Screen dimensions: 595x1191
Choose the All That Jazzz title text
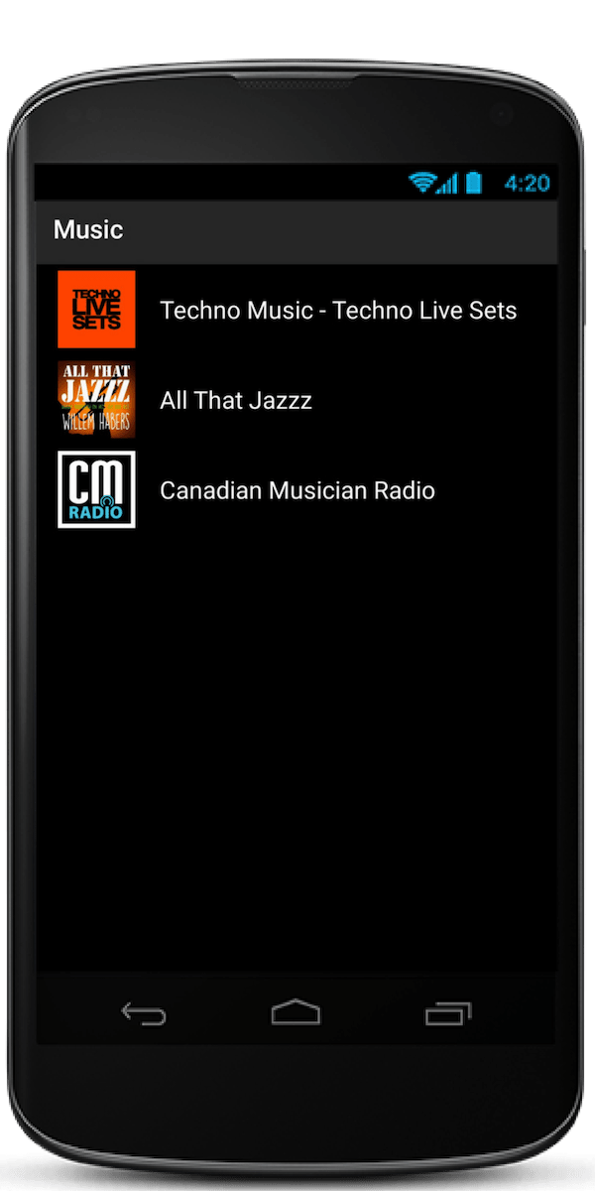point(236,401)
